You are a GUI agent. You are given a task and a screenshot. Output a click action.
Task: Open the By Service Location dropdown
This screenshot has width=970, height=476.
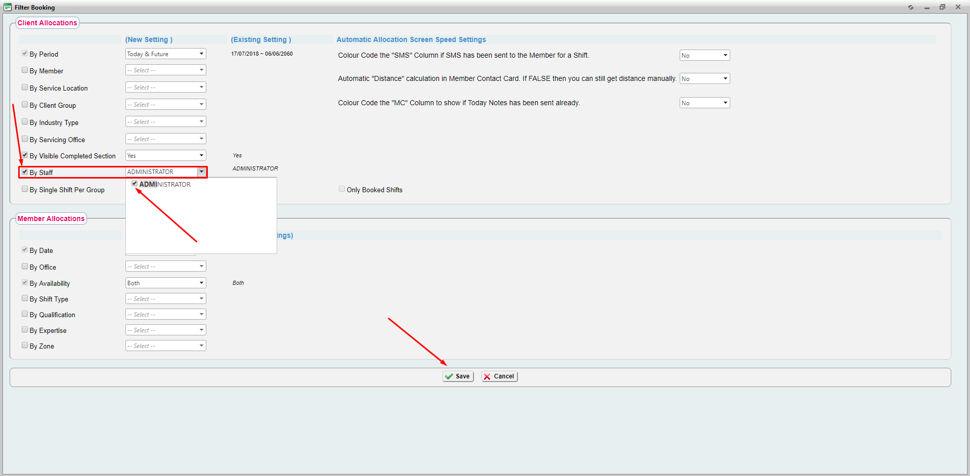click(166, 87)
